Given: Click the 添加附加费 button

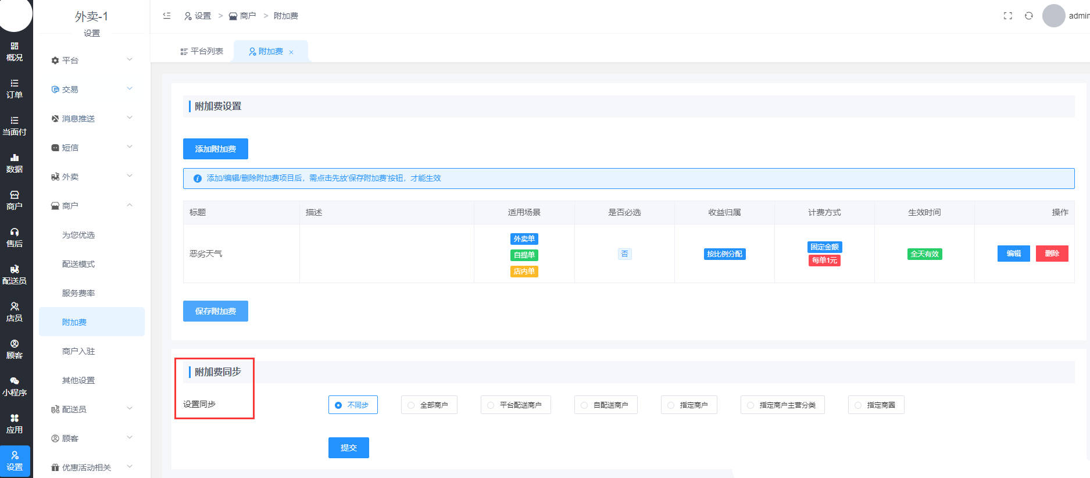Looking at the screenshot, I should [x=215, y=149].
